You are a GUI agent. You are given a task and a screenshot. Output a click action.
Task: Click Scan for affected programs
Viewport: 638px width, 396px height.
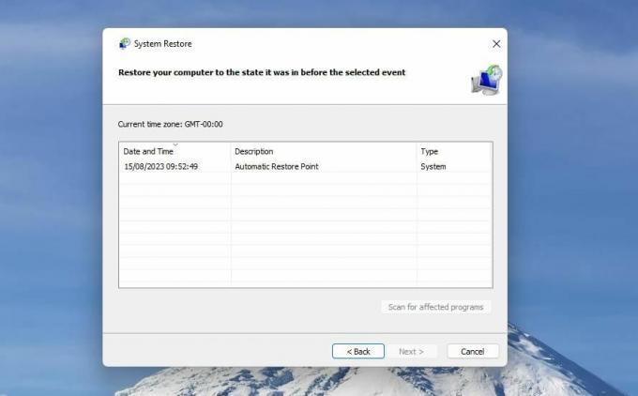[x=435, y=307]
